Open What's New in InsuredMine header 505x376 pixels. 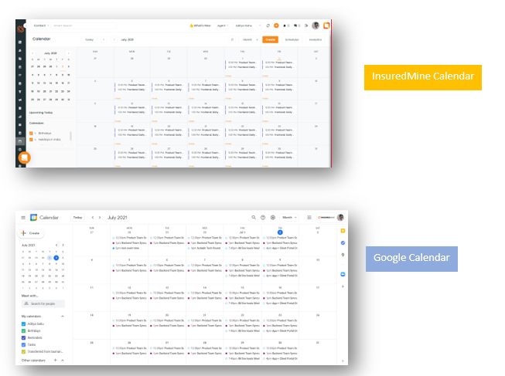[x=200, y=25]
